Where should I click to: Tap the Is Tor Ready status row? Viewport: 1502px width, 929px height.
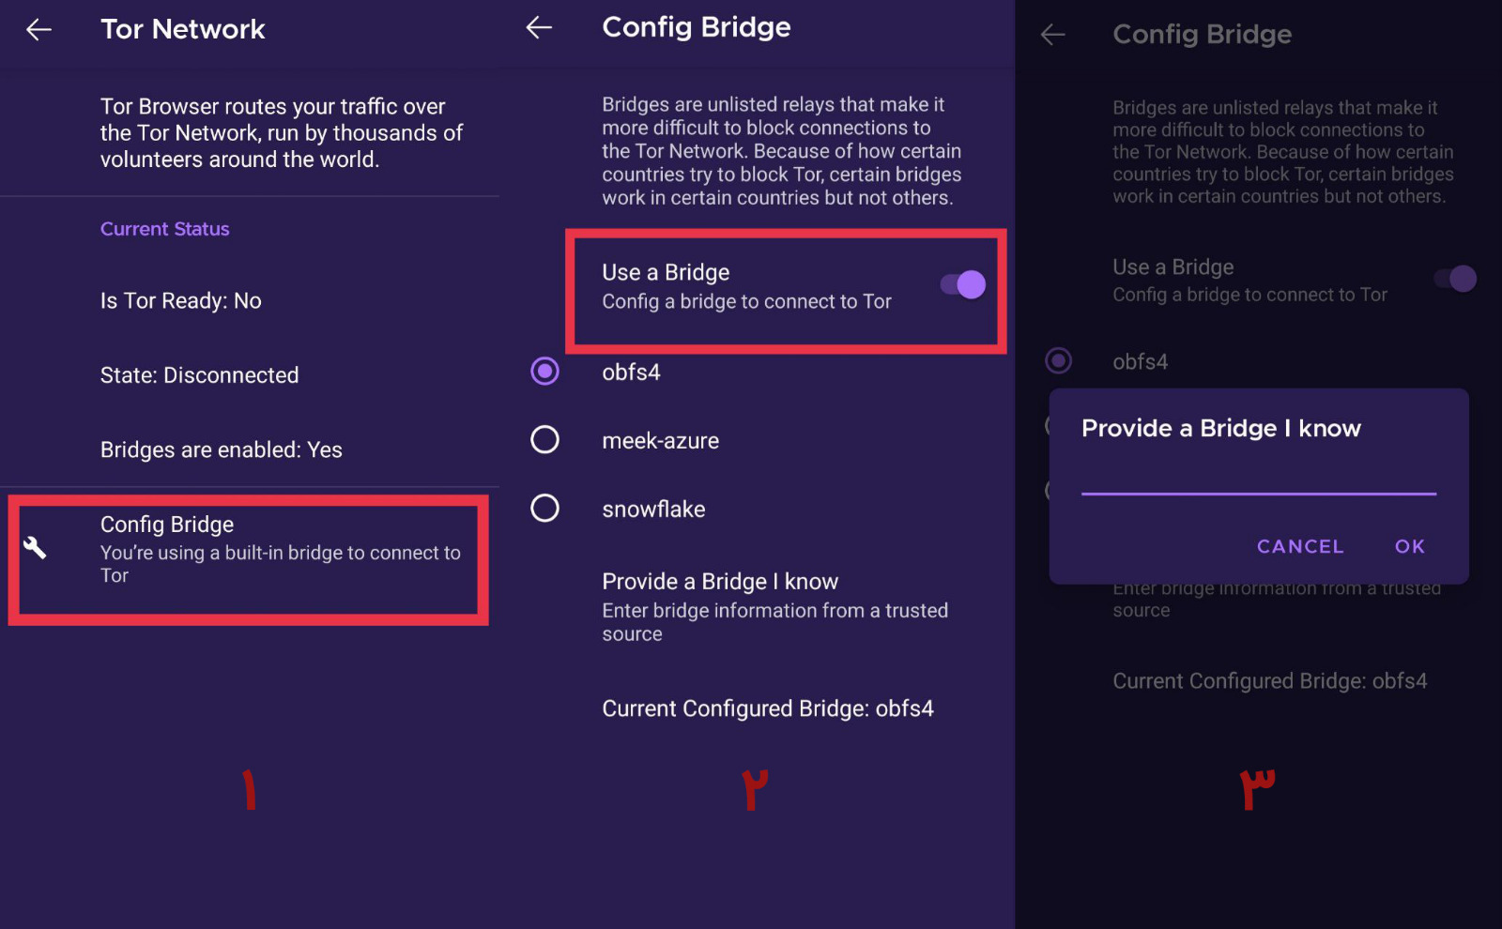pos(250,300)
